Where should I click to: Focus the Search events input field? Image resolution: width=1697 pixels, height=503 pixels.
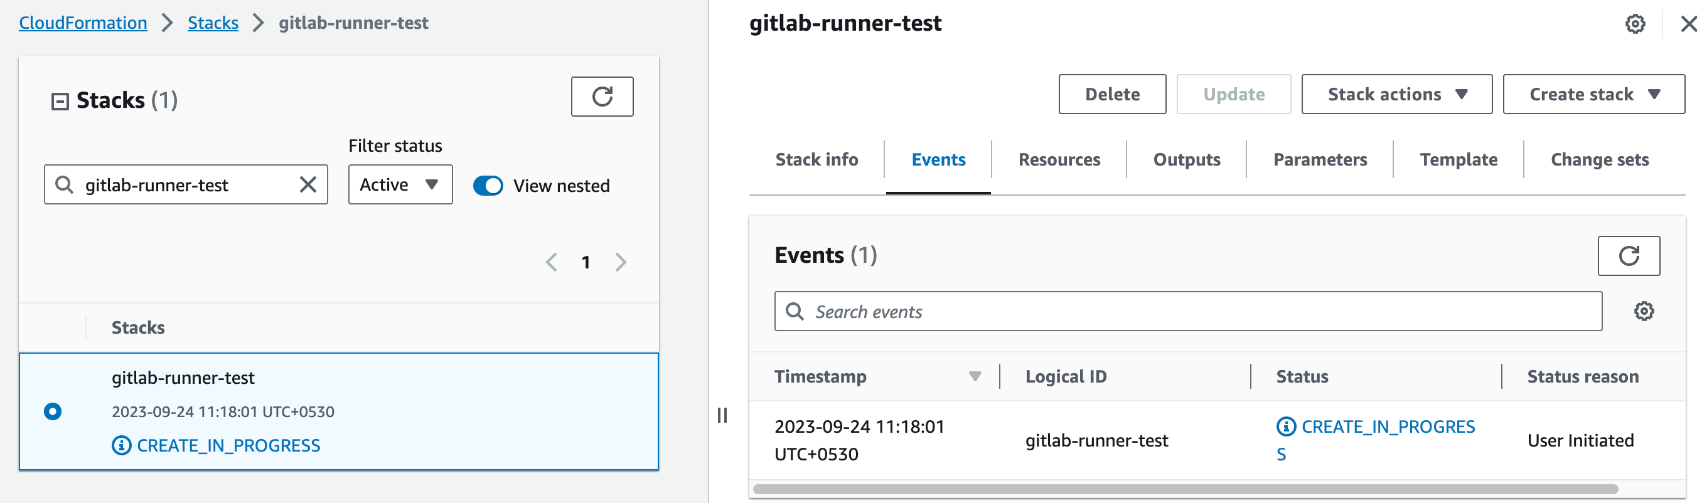(x=1188, y=312)
